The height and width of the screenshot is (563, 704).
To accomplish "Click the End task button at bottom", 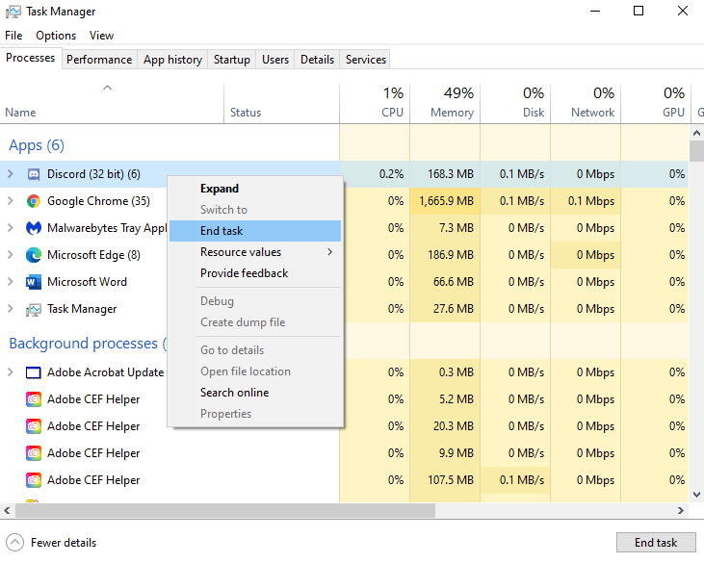I will click(656, 543).
